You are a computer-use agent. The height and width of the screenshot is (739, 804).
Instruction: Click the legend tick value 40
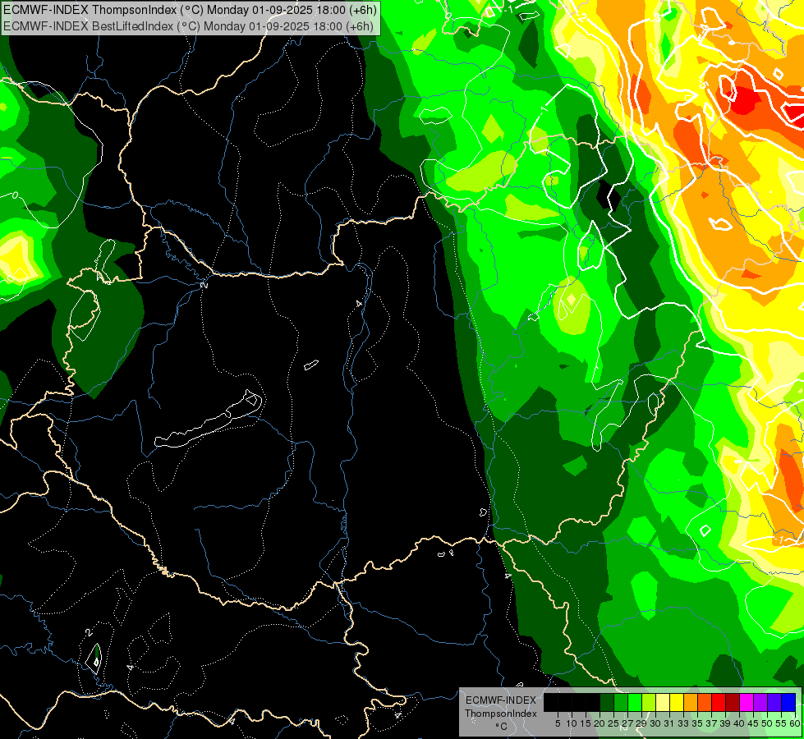739,723
